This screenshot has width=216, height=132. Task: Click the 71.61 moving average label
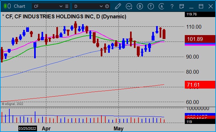[x=200, y=85]
